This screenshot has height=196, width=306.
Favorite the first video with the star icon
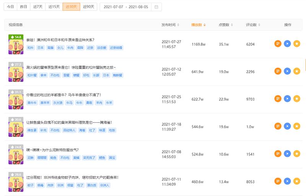coord(297,44)
